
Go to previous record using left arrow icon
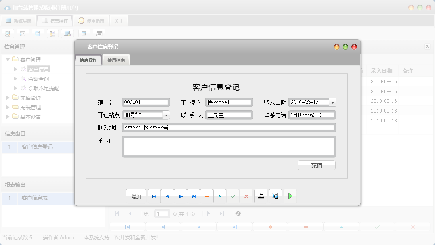coord(167,196)
